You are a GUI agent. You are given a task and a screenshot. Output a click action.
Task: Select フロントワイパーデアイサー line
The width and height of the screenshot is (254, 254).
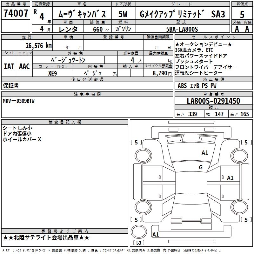(x=206, y=67)
